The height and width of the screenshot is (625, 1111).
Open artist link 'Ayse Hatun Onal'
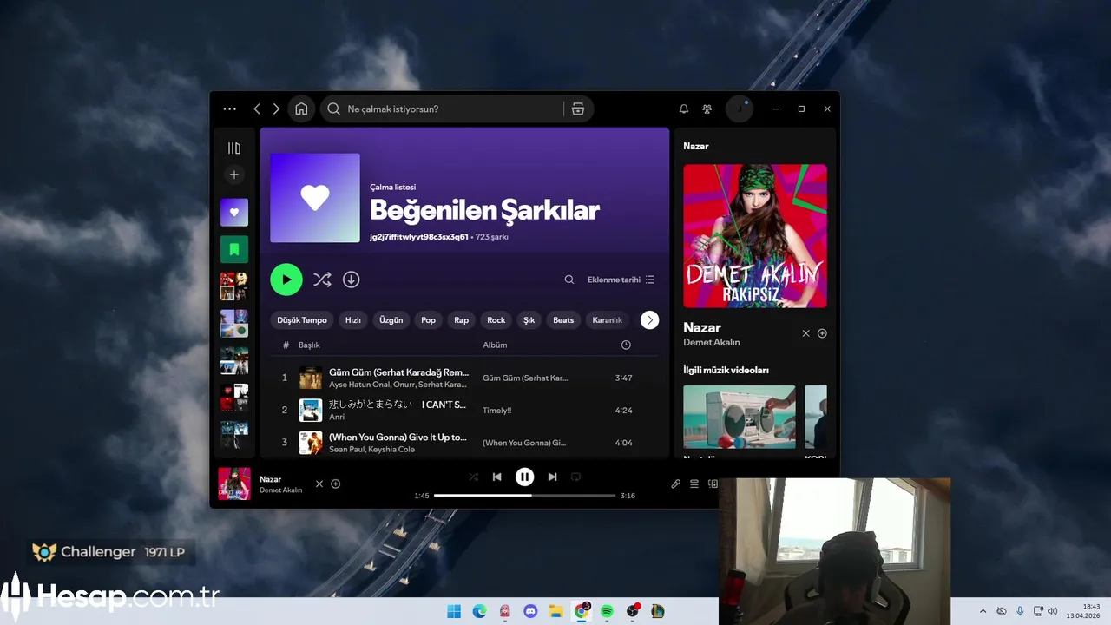coord(358,385)
